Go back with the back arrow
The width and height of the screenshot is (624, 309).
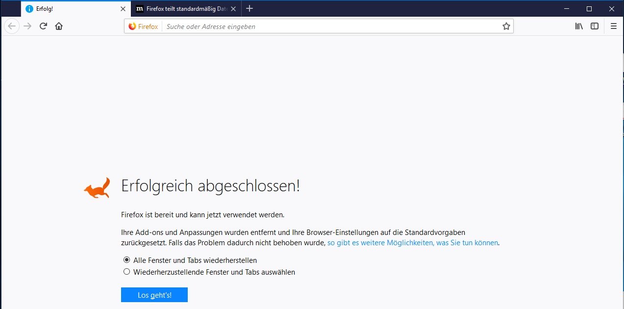tap(12, 26)
